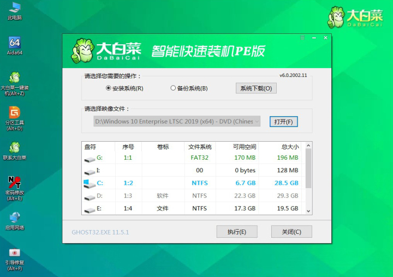
Task: Click the 19.5 GB total size value
Action: 288,208
